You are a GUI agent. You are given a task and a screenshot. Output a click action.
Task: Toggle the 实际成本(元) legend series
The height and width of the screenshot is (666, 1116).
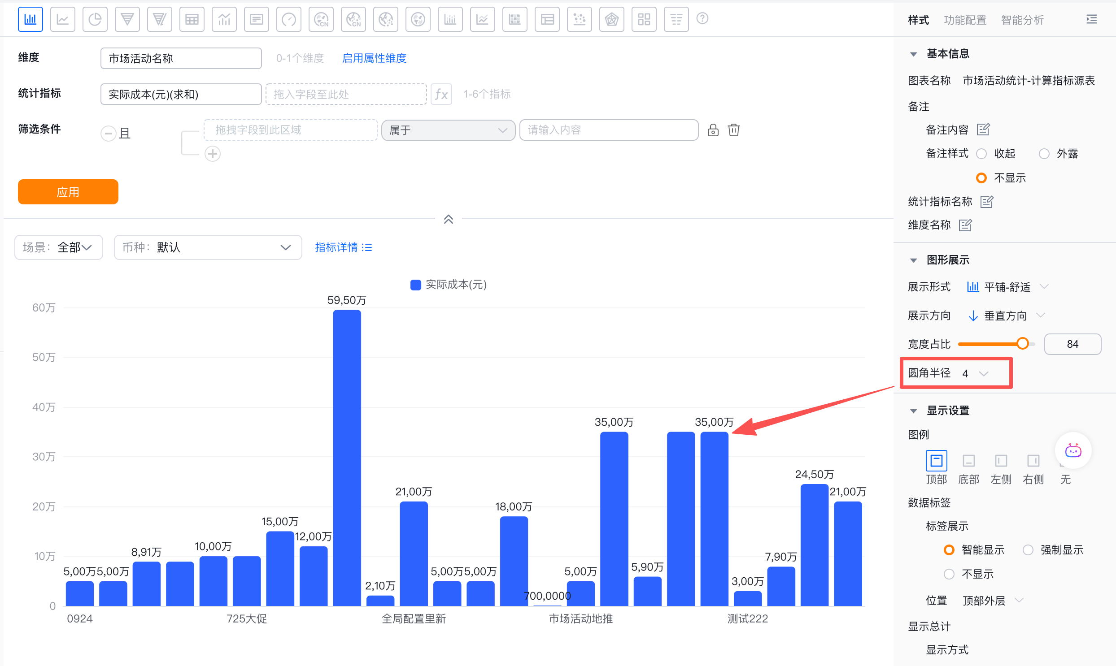click(x=449, y=285)
